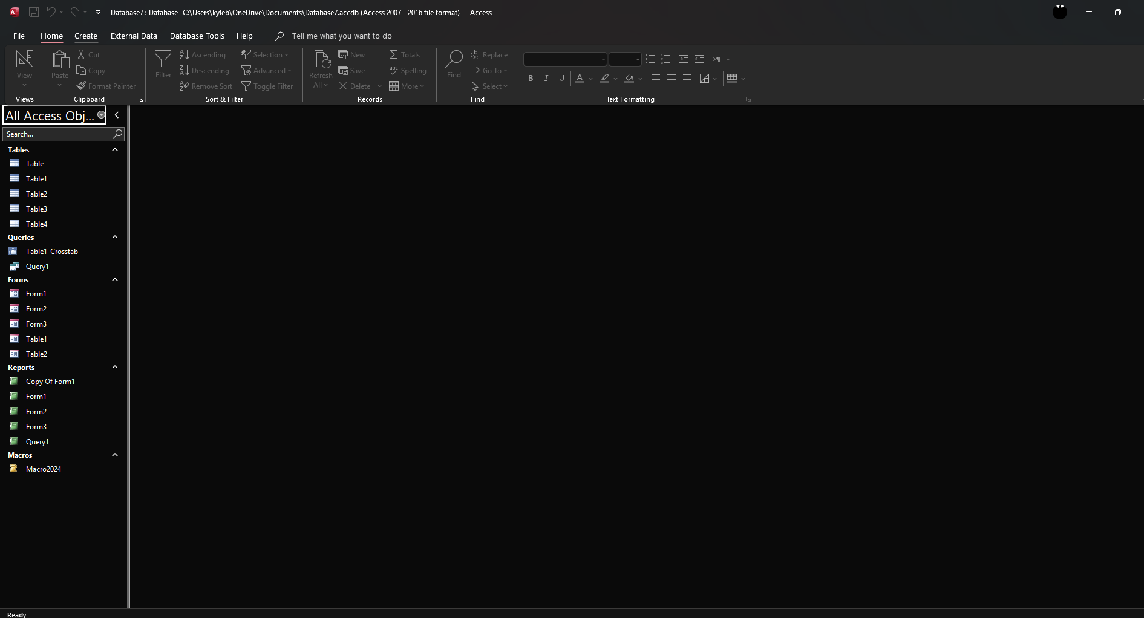Collapse the Forms group chevron

coord(115,279)
